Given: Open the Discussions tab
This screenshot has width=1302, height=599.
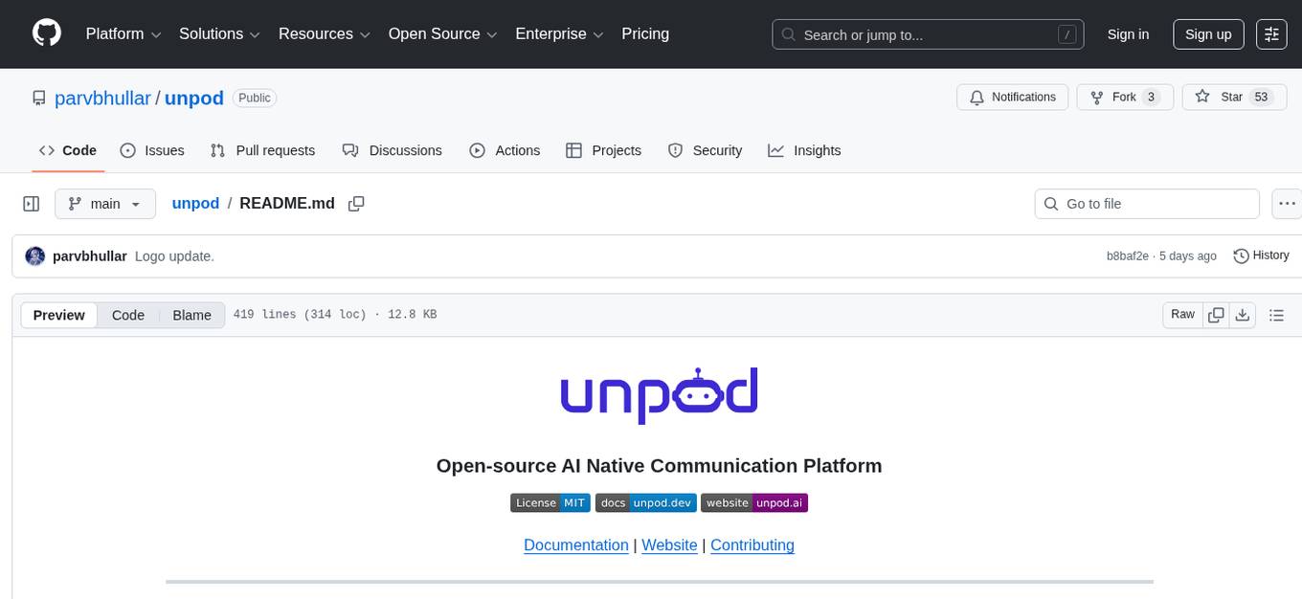Looking at the screenshot, I should click(x=405, y=150).
